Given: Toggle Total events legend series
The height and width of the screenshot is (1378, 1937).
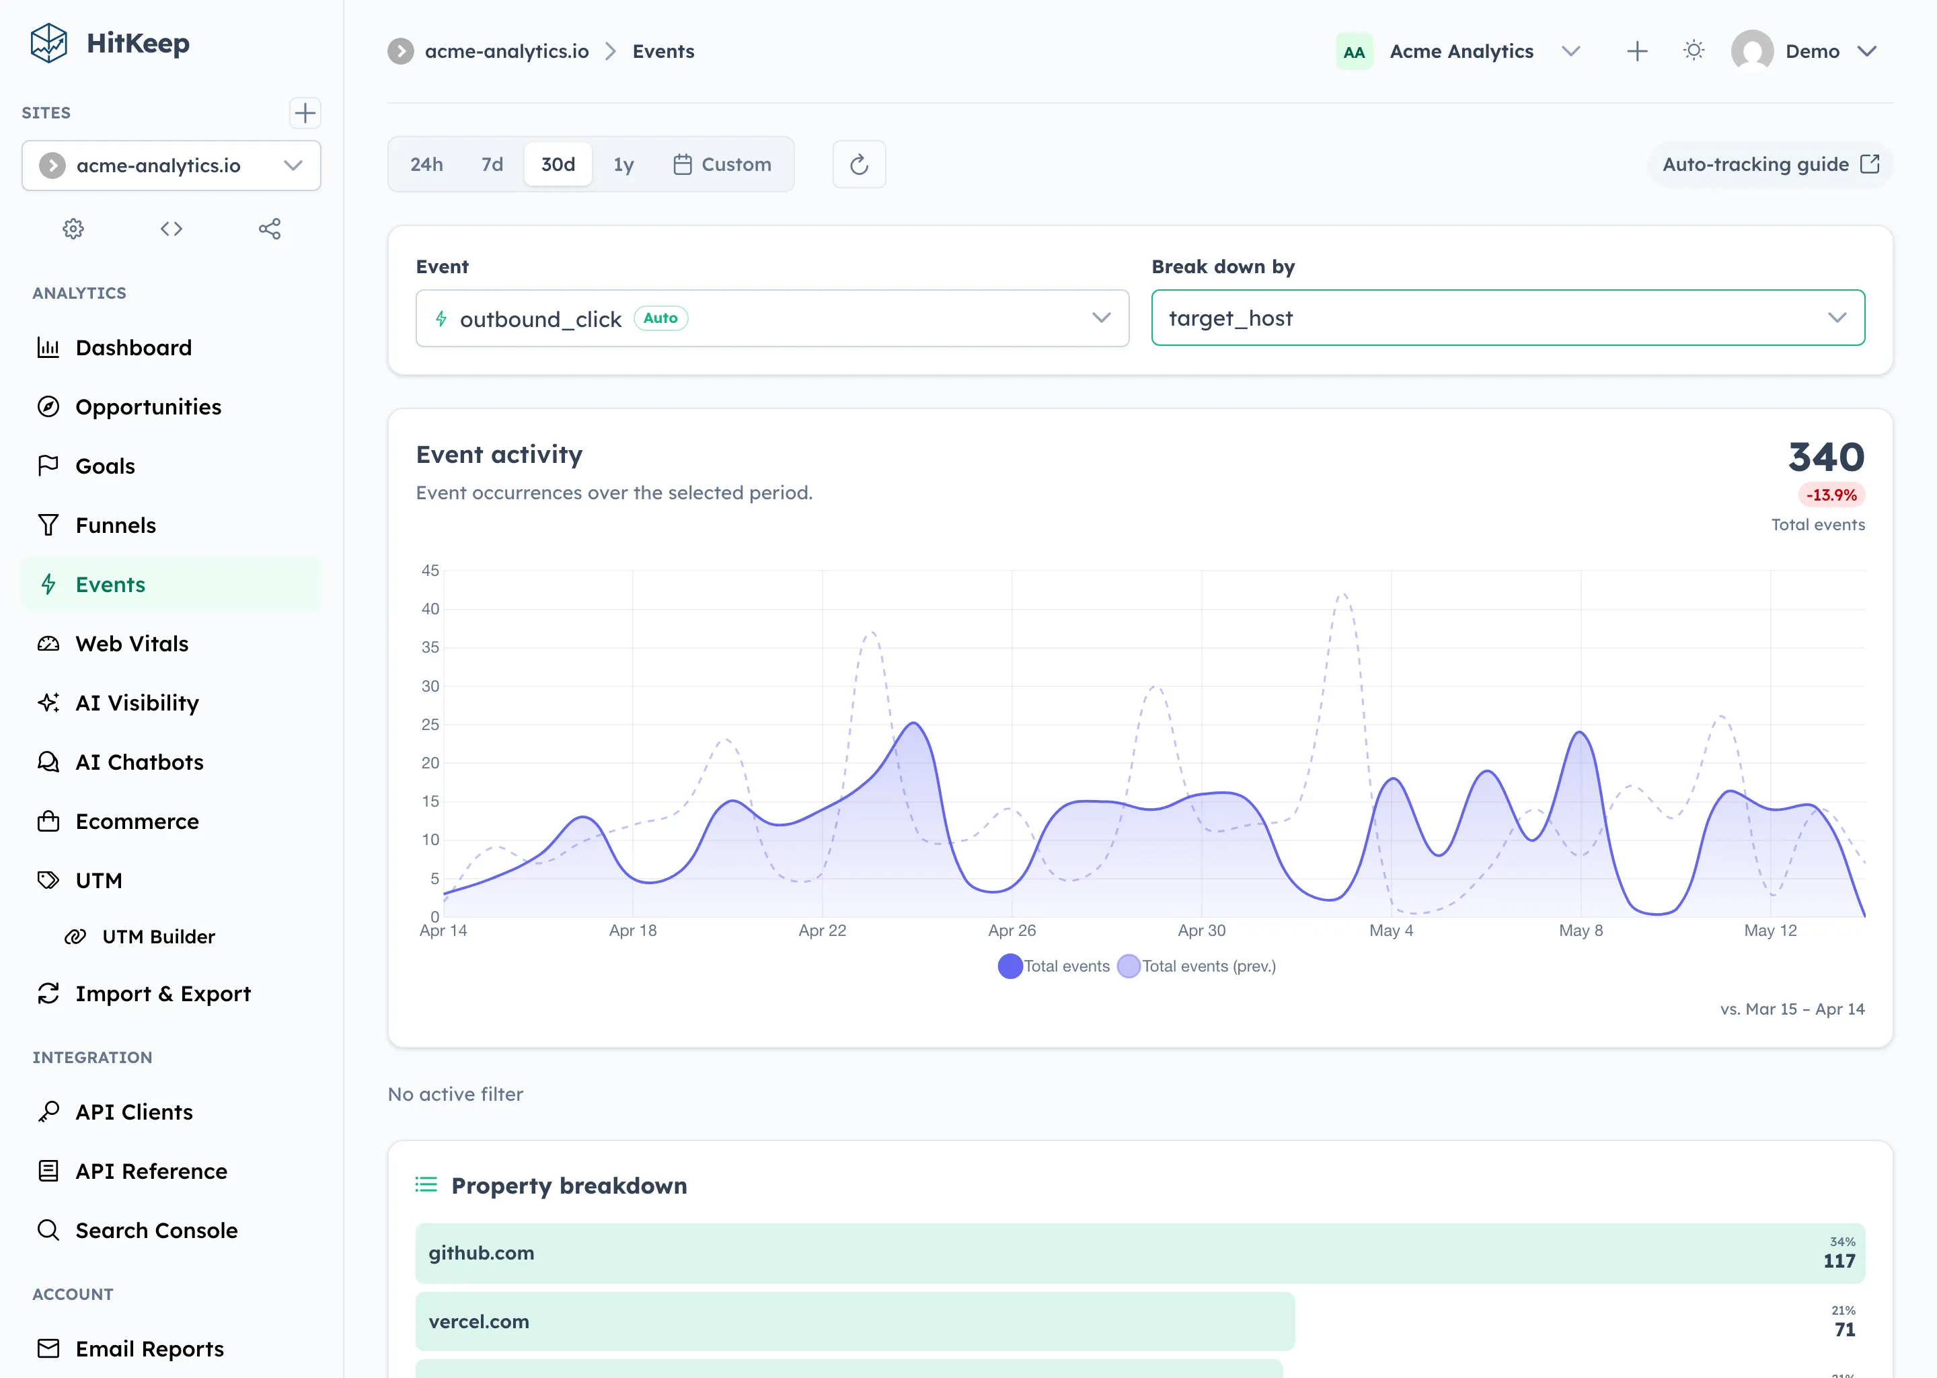Looking at the screenshot, I should coord(1053,966).
